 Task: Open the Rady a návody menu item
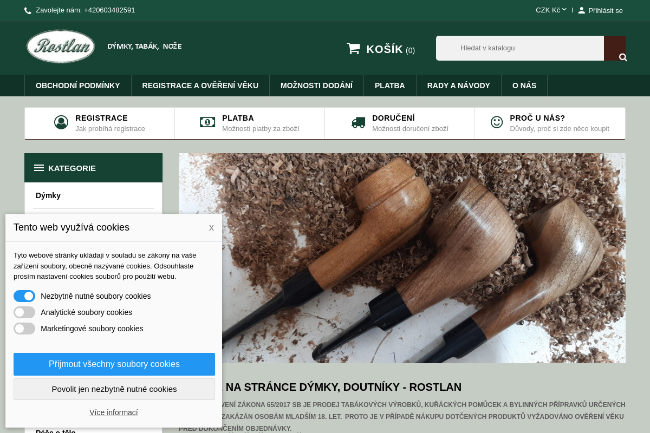(x=458, y=86)
